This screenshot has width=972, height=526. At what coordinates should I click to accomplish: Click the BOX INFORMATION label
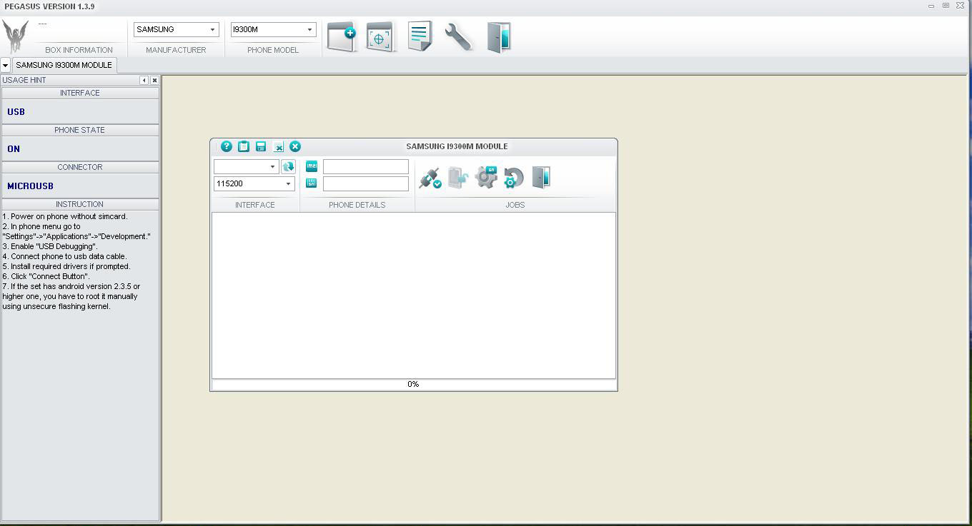79,50
